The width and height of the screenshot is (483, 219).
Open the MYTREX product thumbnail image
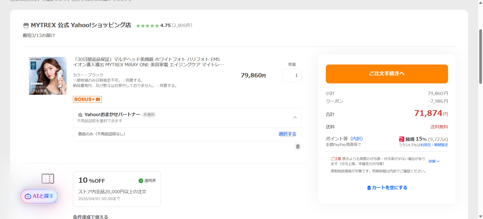click(x=48, y=76)
